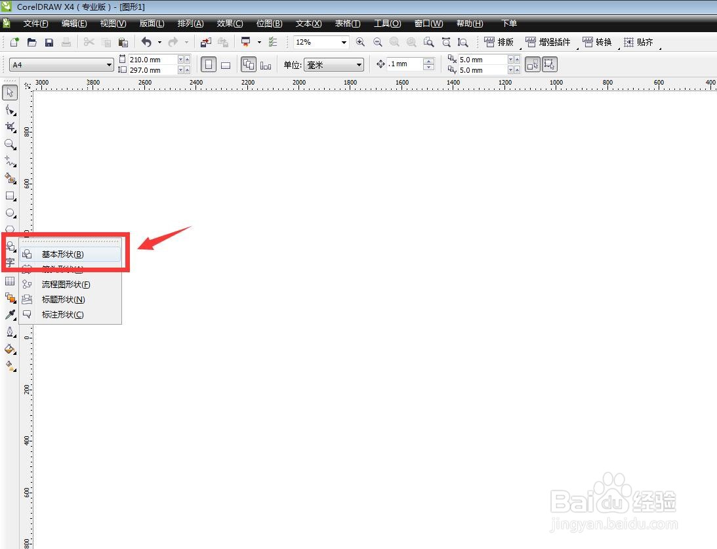This screenshot has width=717, height=549.
Task: Choose 基本形状(B) from flyout
Action: point(70,254)
